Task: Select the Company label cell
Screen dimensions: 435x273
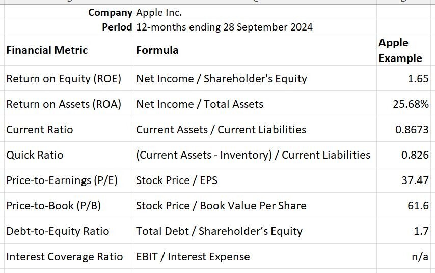Action: pos(69,12)
